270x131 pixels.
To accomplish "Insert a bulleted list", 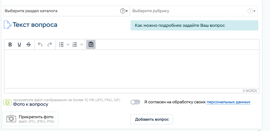I will (61, 44).
